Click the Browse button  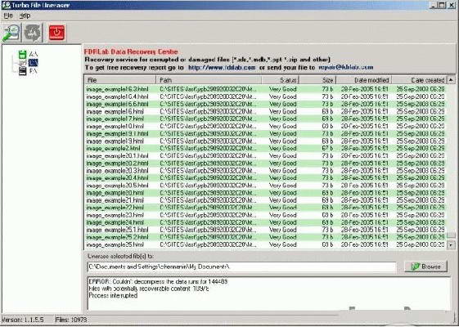tap(426, 267)
